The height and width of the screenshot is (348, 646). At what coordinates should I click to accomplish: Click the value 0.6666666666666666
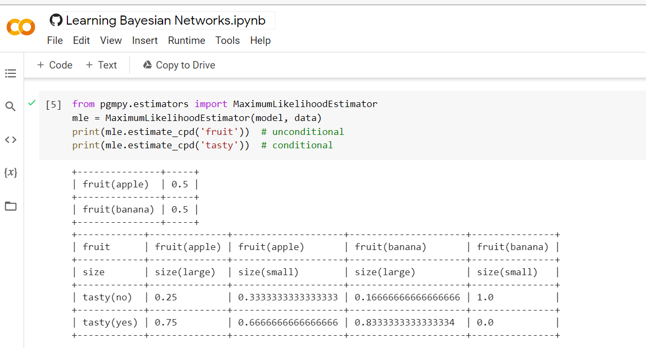pyautogui.click(x=288, y=322)
